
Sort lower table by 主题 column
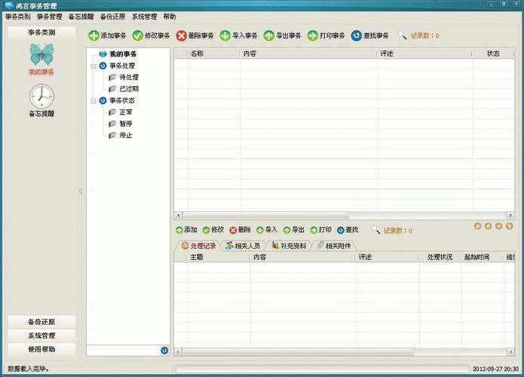click(219, 257)
